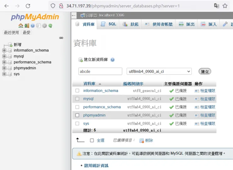Open the 匯入 tab

209,24
